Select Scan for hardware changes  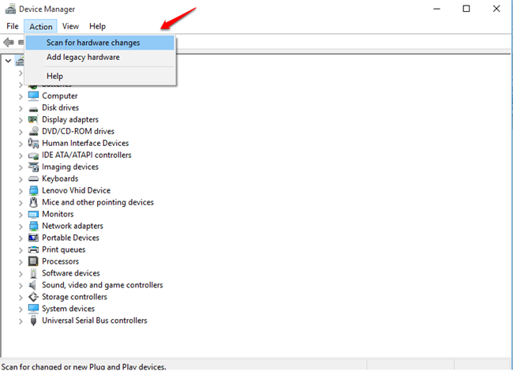(x=93, y=43)
